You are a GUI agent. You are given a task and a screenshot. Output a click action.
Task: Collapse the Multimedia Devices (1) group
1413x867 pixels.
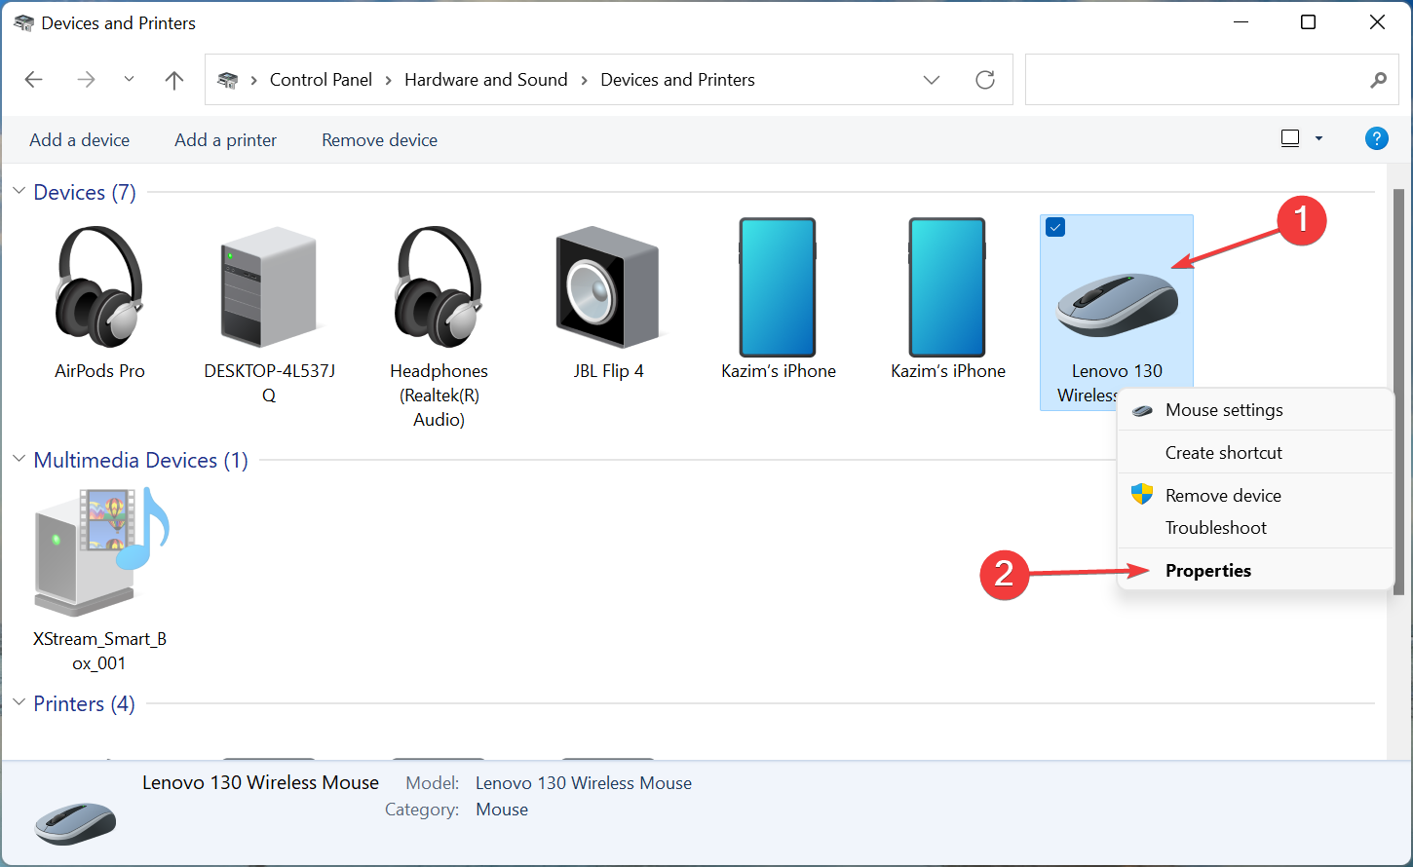tap(19, 459)
